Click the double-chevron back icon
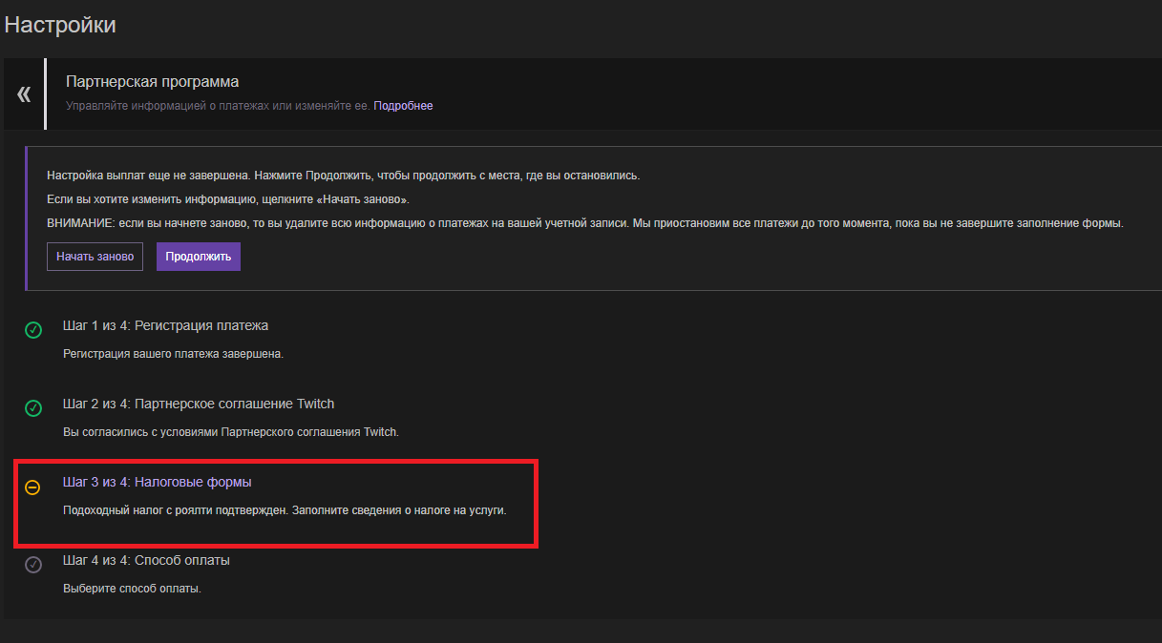 point(24,93)
